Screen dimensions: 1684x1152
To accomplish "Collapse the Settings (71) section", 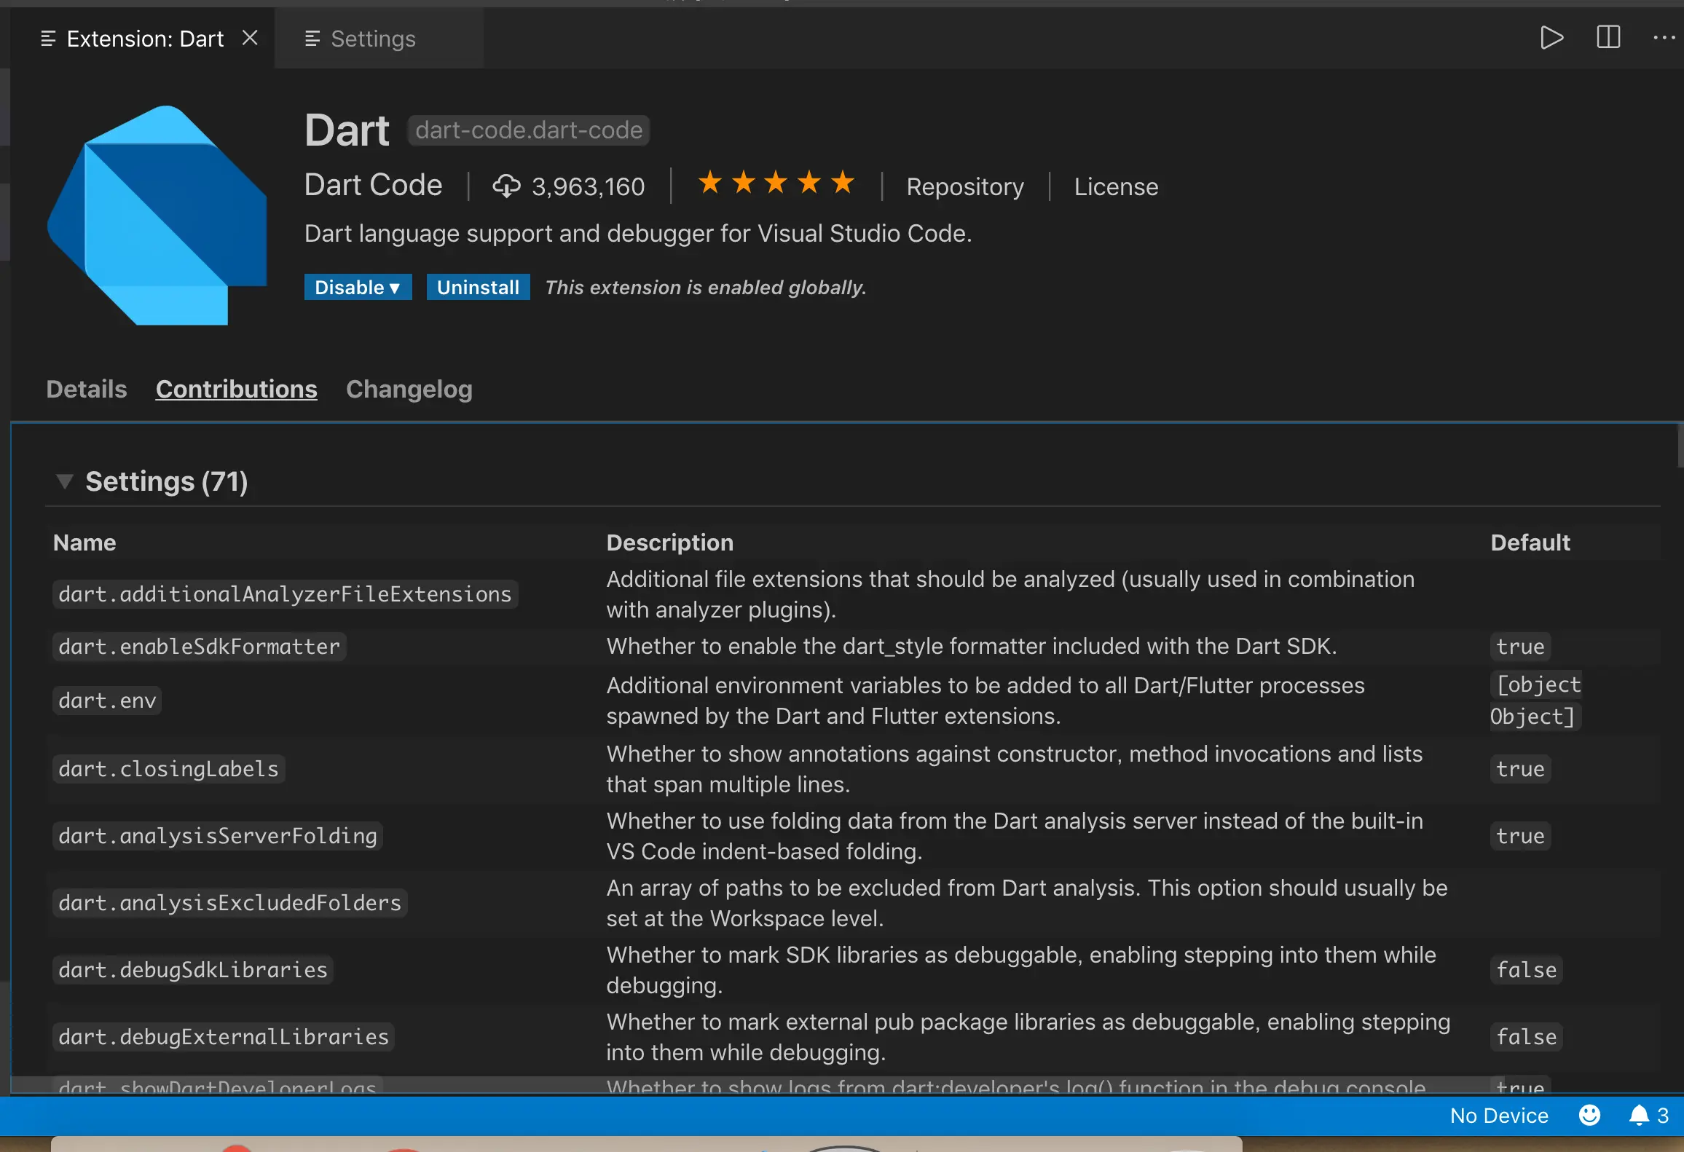I will point(65,481).
